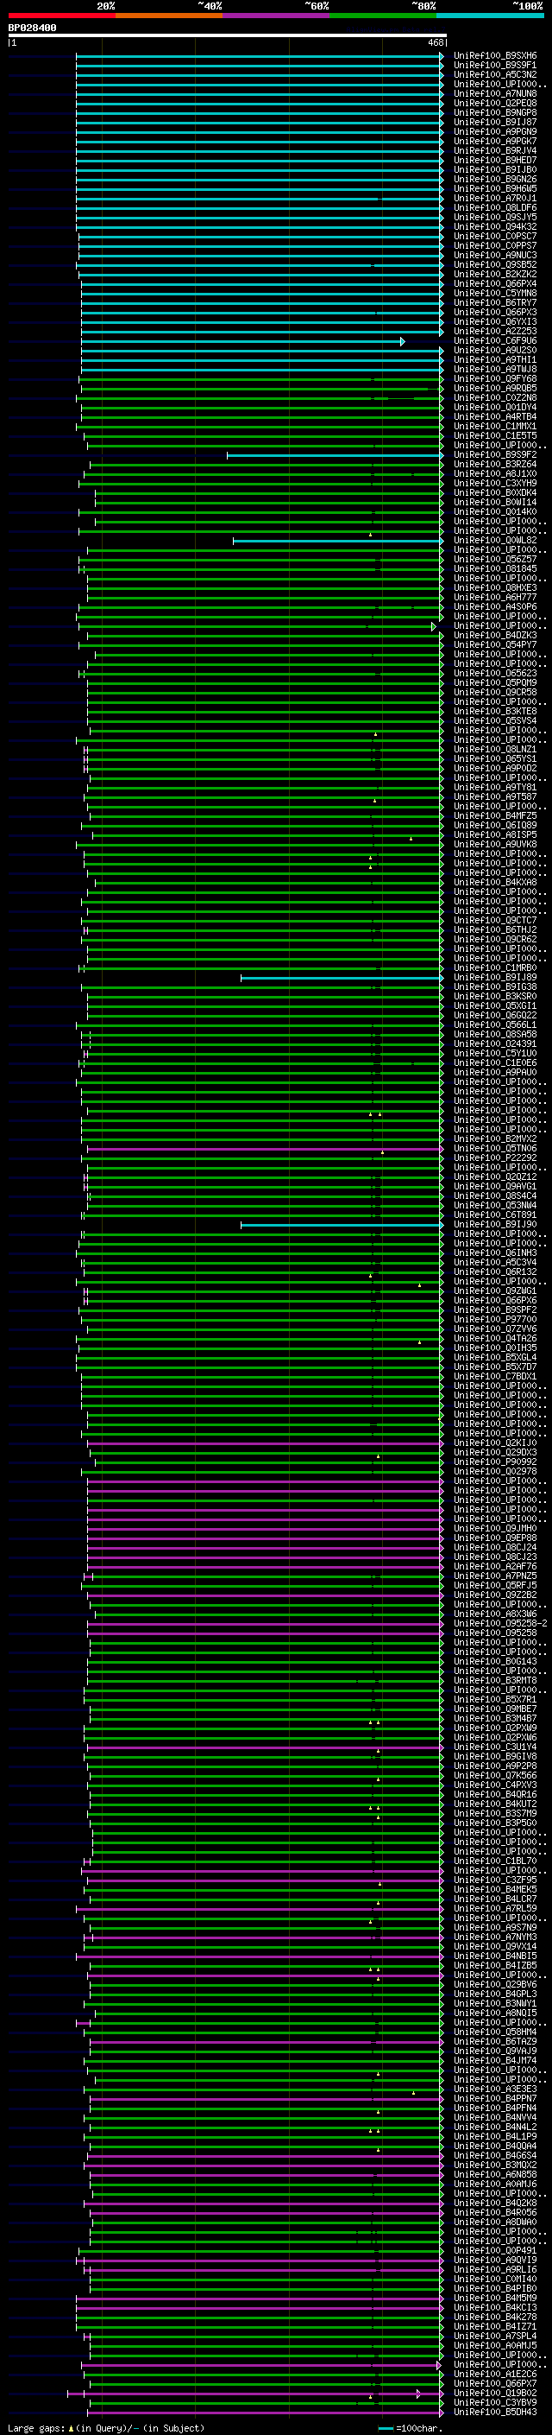Select hit UniRef100_Q9SJY5

pyautogui.click(x=495, y=217)
